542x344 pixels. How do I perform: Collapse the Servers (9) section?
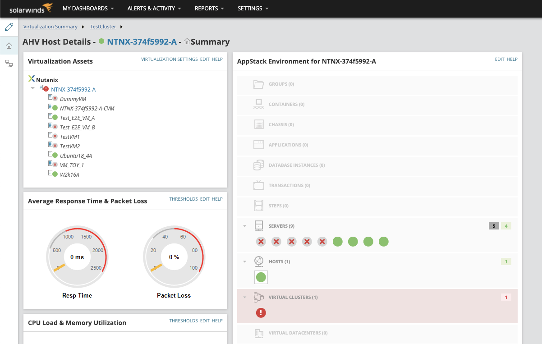tap(244, 226)
